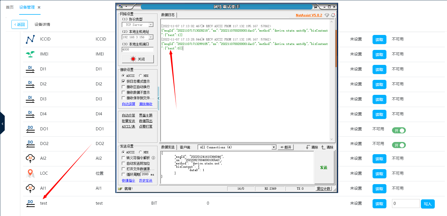Close the 设备管理 tab with X icon

pyautogui.click(x=39, y=7)
